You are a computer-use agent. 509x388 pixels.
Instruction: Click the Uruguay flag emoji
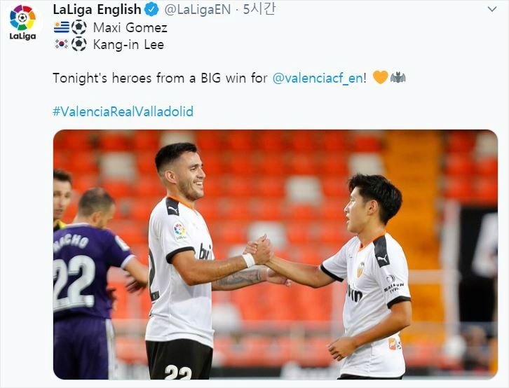coord(62,27)
